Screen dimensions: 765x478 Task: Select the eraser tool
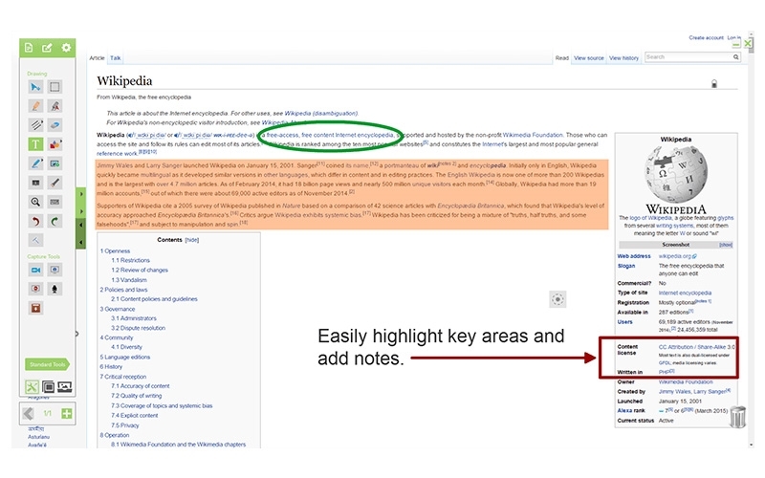coord(55,125)
